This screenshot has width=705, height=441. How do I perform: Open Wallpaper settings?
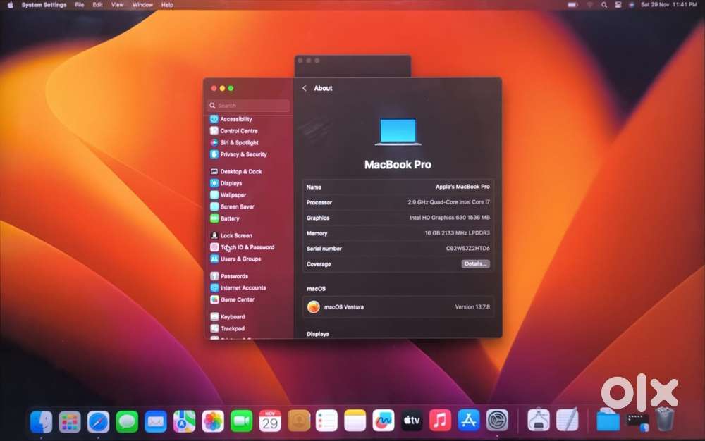[233, 195]
